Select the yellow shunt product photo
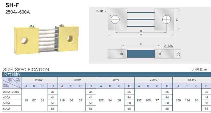211x113 pixels. point(46,39)
